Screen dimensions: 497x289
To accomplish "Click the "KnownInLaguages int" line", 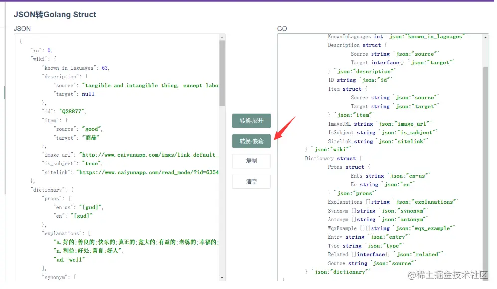I will pyautogui.click(x=397, y=37).
